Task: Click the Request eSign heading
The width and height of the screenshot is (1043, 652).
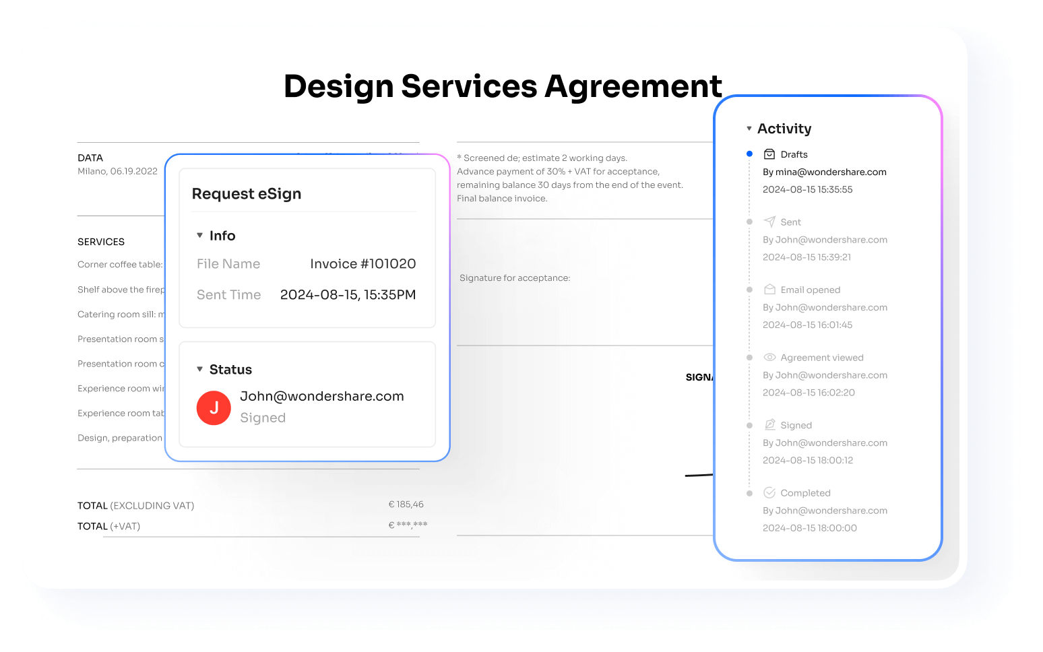Action: tap(247, 194)
